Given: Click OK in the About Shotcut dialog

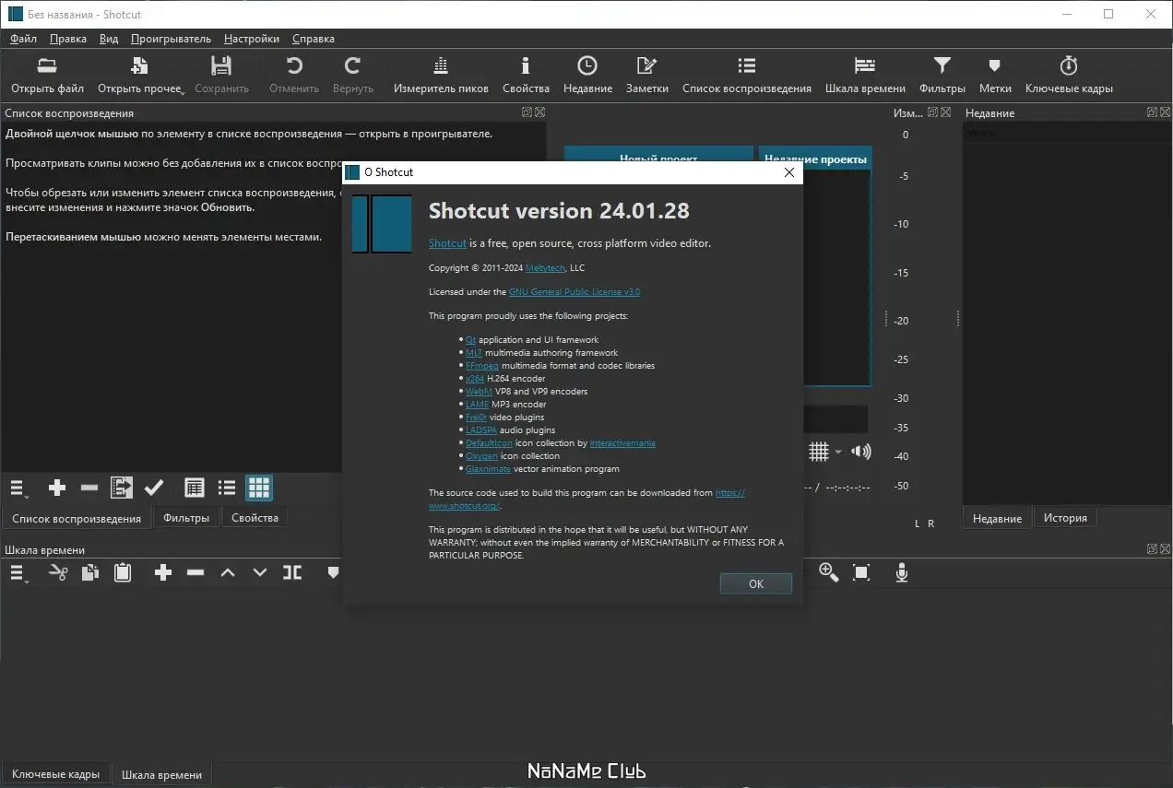Looking at the screenshot, I should click(x=756, y=583).
